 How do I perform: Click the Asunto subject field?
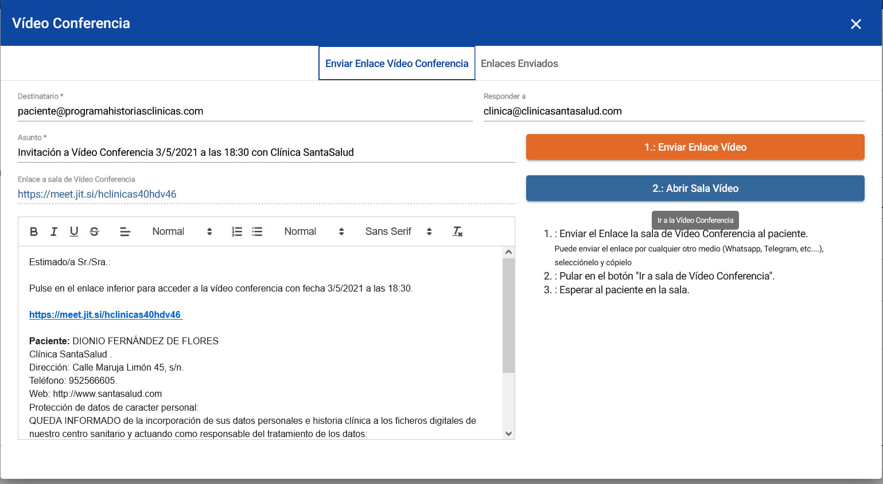coord(266,152)
